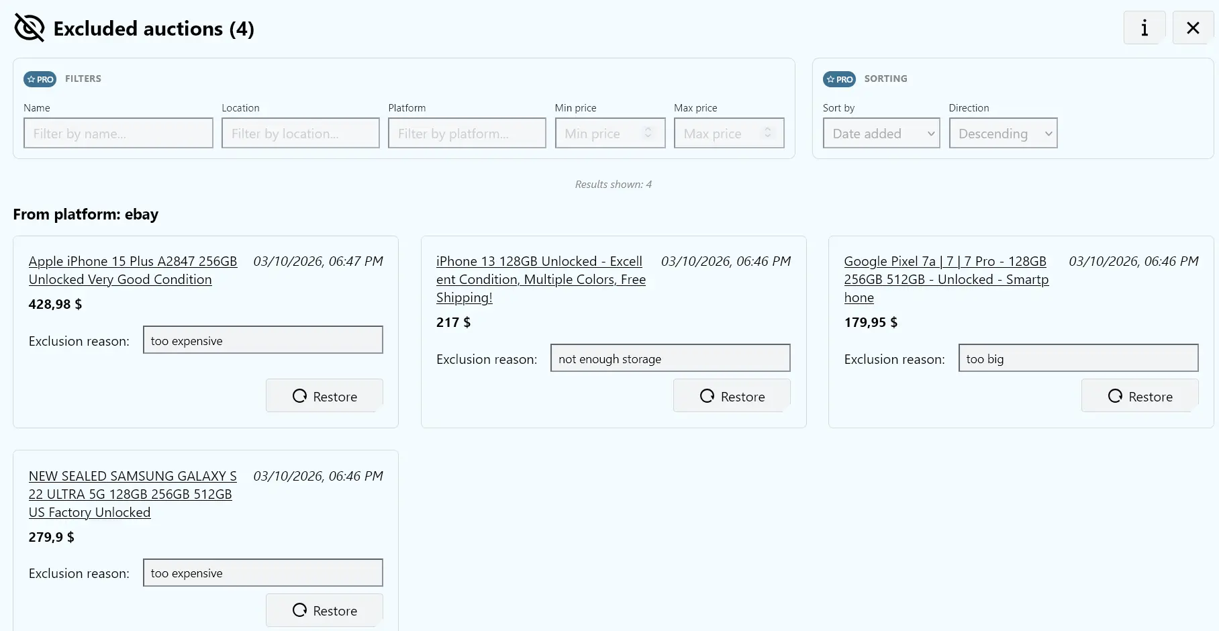Change sorting direction from Descending

coord(1002,133)
